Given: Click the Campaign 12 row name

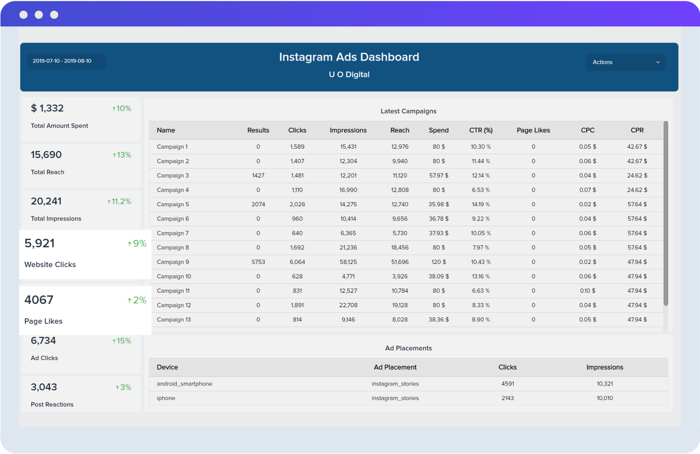Looking at the screenshot, I should (174, 306).
